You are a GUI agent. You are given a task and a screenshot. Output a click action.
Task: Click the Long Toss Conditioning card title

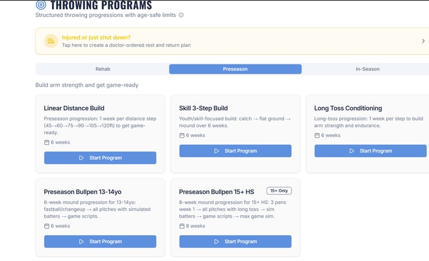click(x=348, y=108)
